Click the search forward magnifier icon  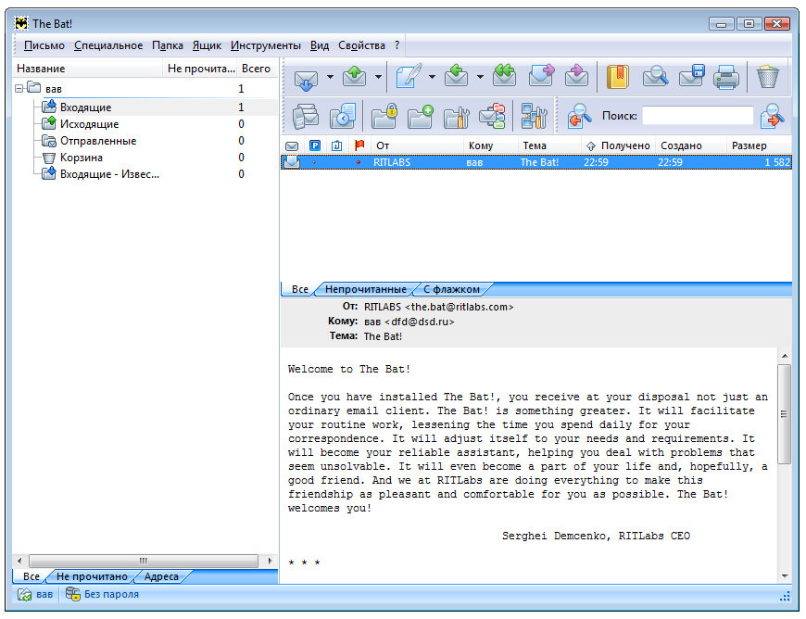772,116
